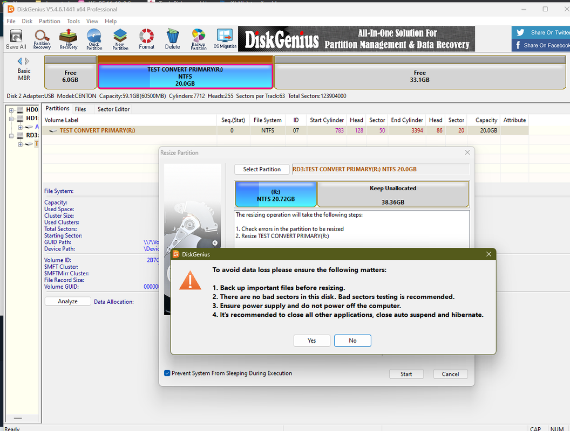This screenshot has width=570, height=431.
Task: Click the Start Cylinder value 783
Action: [x=340, y=130]
